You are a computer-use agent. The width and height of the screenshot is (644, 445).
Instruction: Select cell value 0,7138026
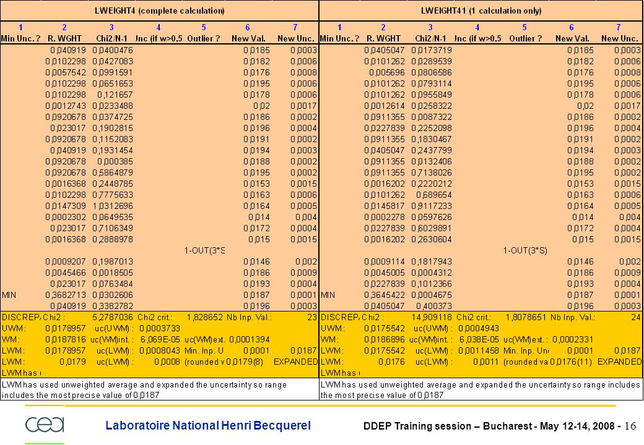(x=431, y=172)
